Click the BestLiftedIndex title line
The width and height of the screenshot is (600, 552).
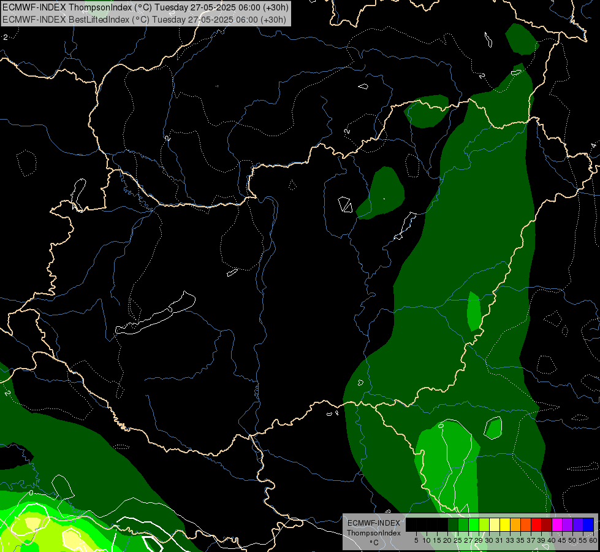pyautogui.click(x=144, y=20)
